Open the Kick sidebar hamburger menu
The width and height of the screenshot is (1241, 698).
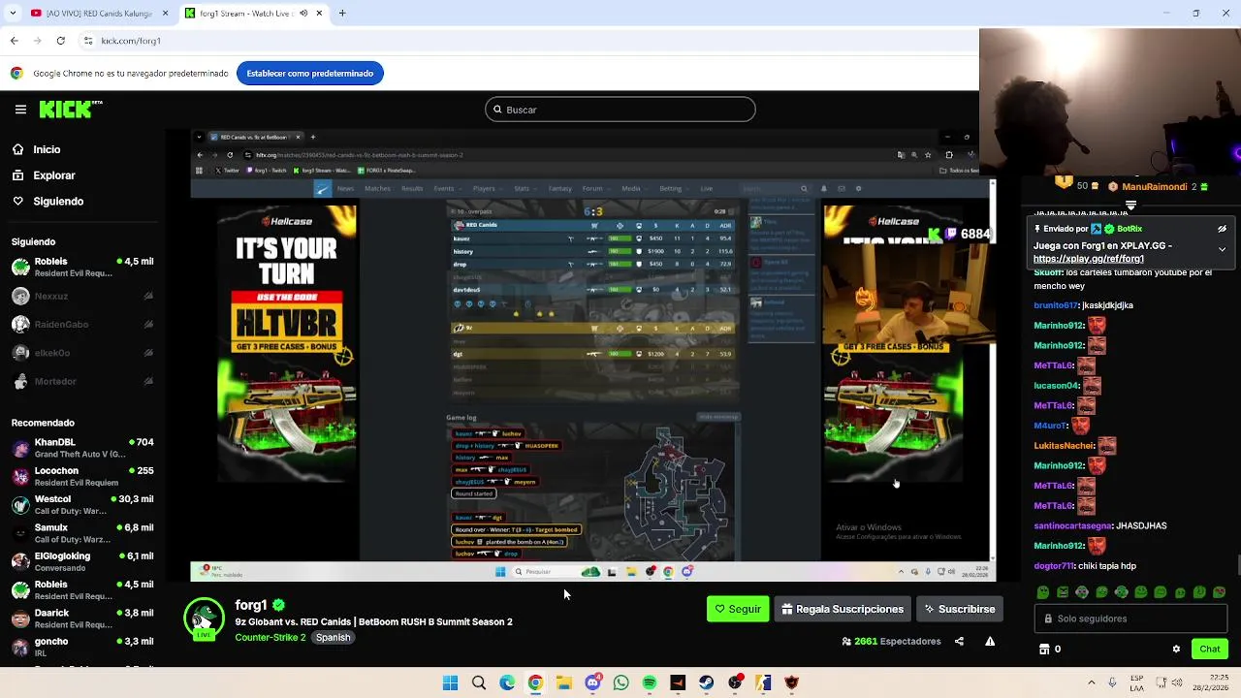20,110
